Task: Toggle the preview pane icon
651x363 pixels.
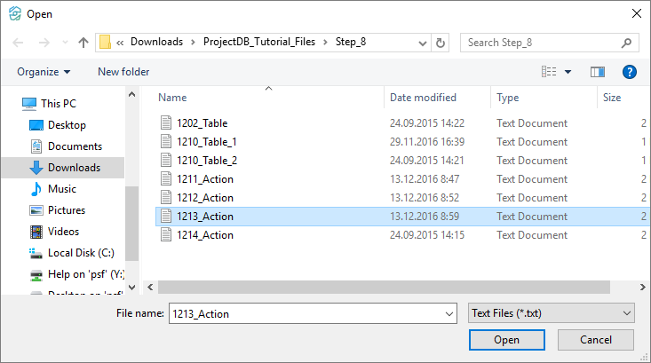Action: click(x=598, y=72)
